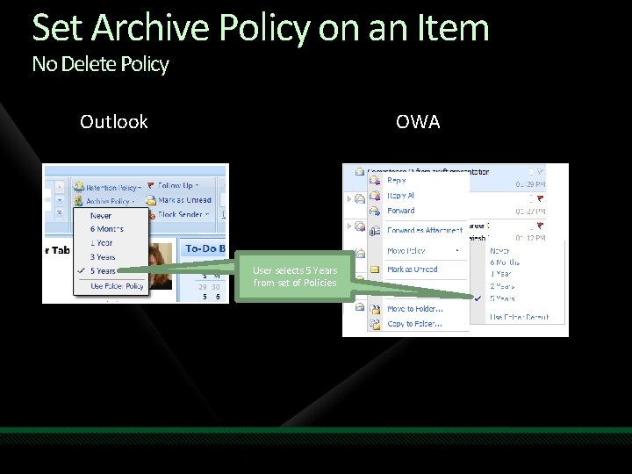Click the gallery scroll-down arrow in Outlook ribbon
The height and width of the screenshot is (474, 632).
[x=60, y=200]
